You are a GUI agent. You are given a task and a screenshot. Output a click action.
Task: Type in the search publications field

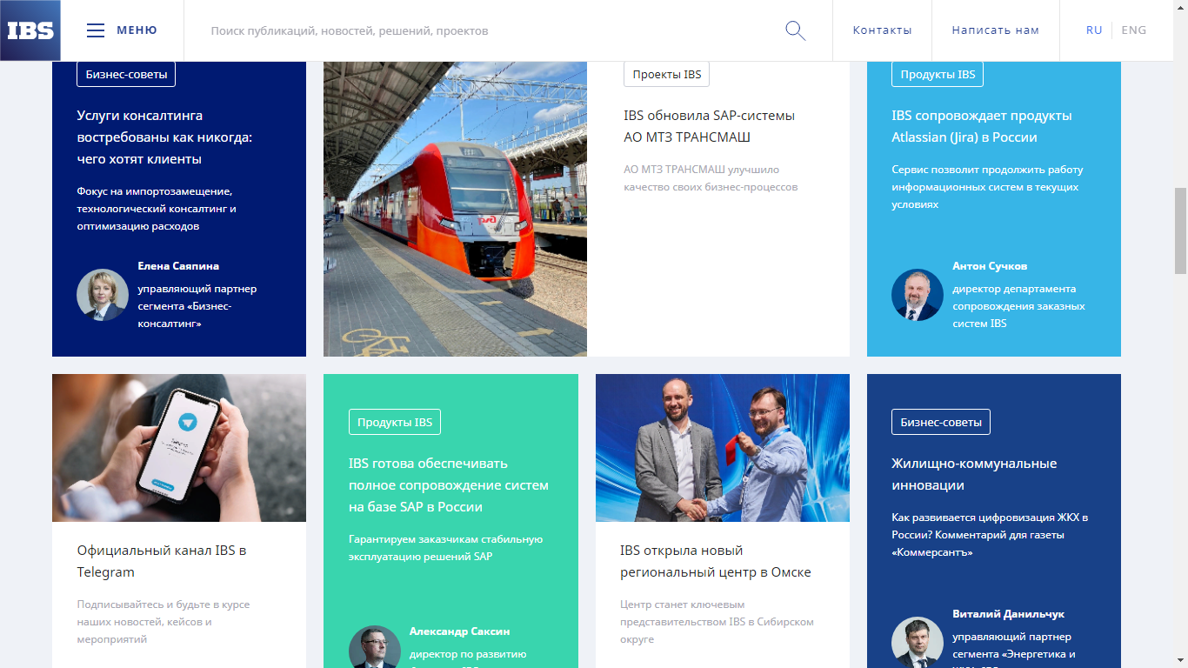tap(487, 30)
